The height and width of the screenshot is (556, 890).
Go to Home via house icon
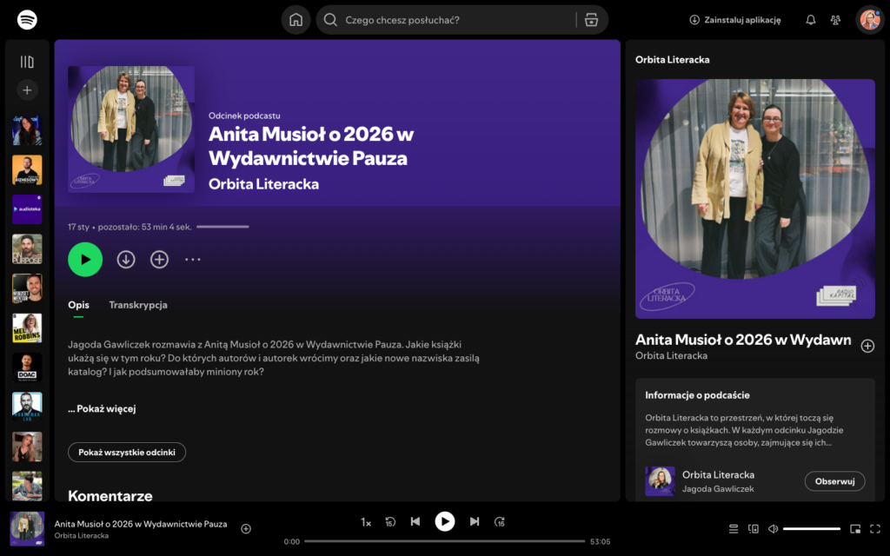(296, 20)
